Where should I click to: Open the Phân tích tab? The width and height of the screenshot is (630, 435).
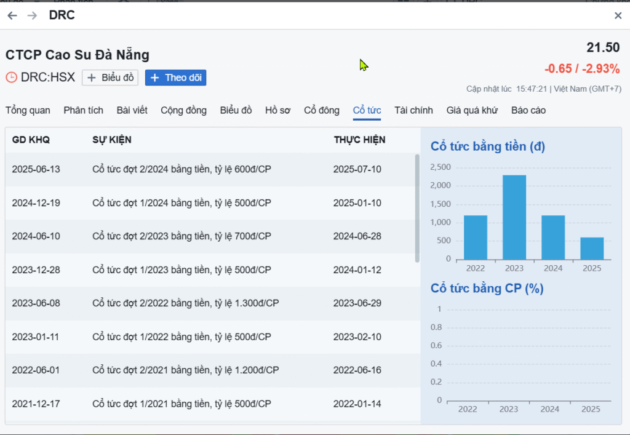[83, 110]
